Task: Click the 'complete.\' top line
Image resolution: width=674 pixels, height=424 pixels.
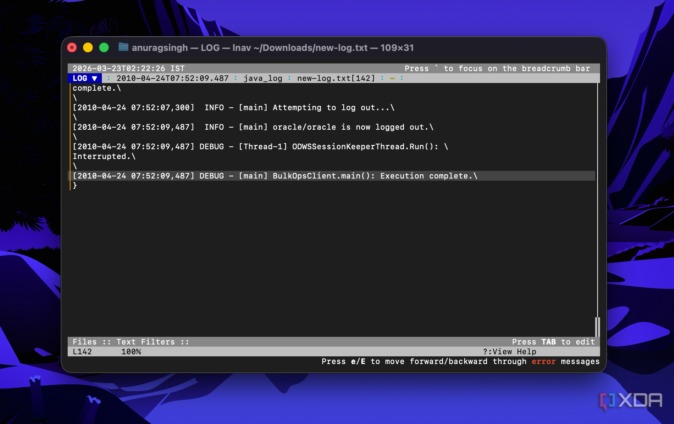Action: click(97, 88)
